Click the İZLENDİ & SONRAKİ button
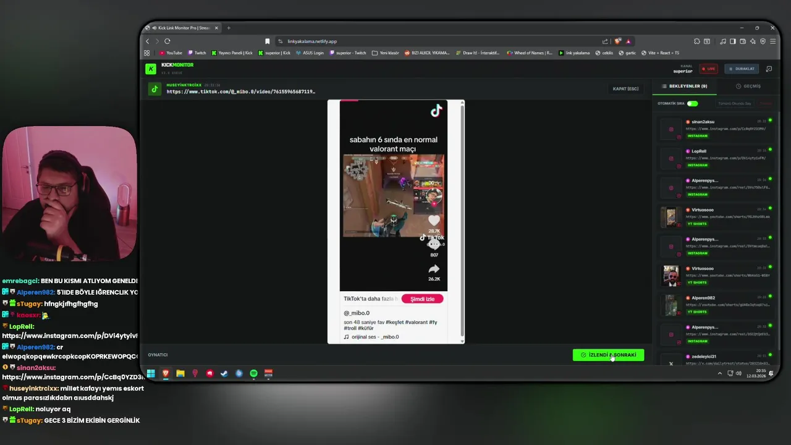 point(608,355)
